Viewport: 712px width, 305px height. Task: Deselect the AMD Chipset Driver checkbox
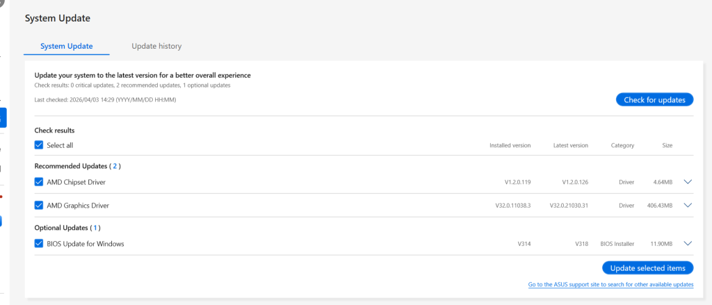coord(39,182)
